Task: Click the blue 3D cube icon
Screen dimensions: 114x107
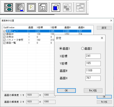Action: pos(56,7)
